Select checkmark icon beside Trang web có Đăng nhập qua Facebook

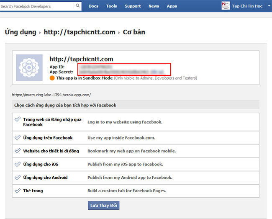(x=18, y=119)
